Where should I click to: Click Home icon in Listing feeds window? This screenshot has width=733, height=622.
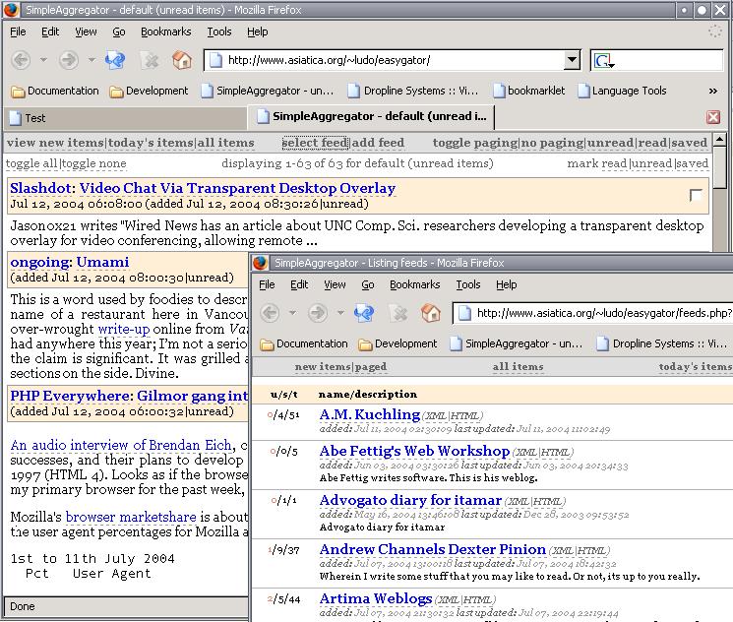click(431, 313)
